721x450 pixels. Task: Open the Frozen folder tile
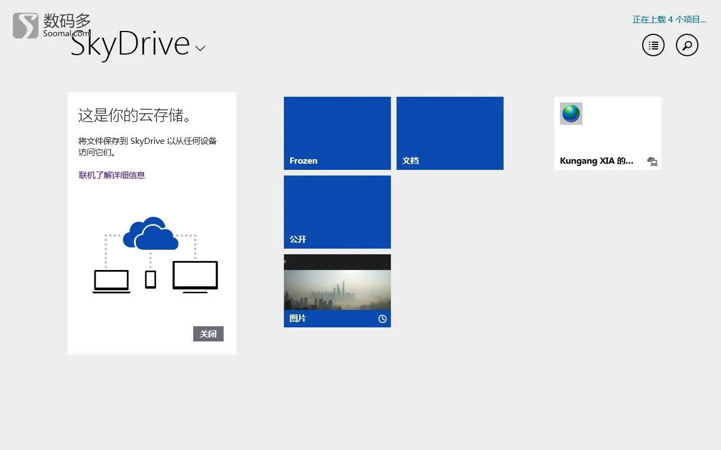click(x=337, y=133)
